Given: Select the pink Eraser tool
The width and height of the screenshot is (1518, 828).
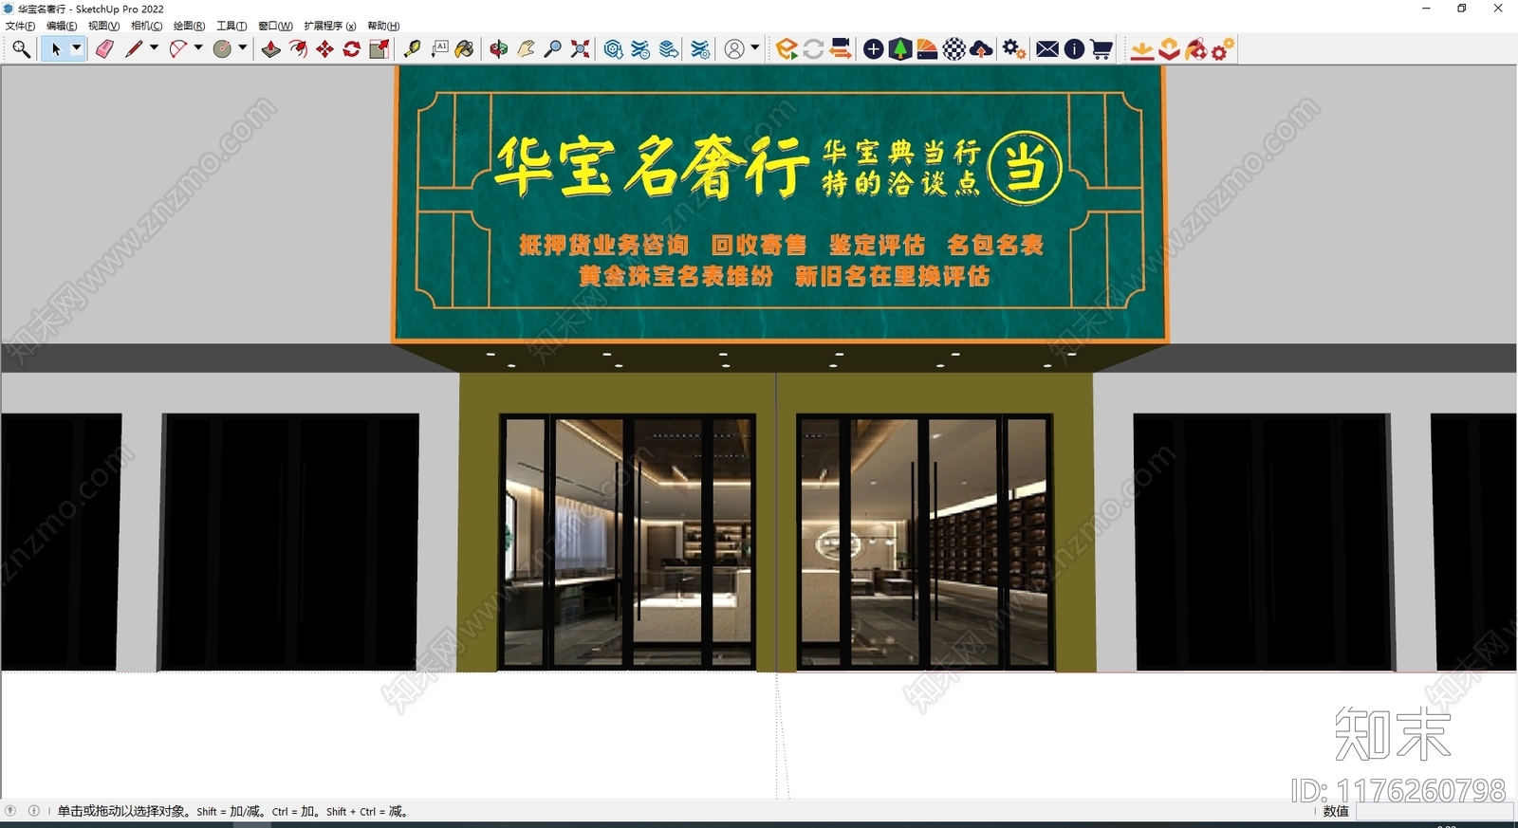Looking at the screenshot, I should [x=104, y=49].
